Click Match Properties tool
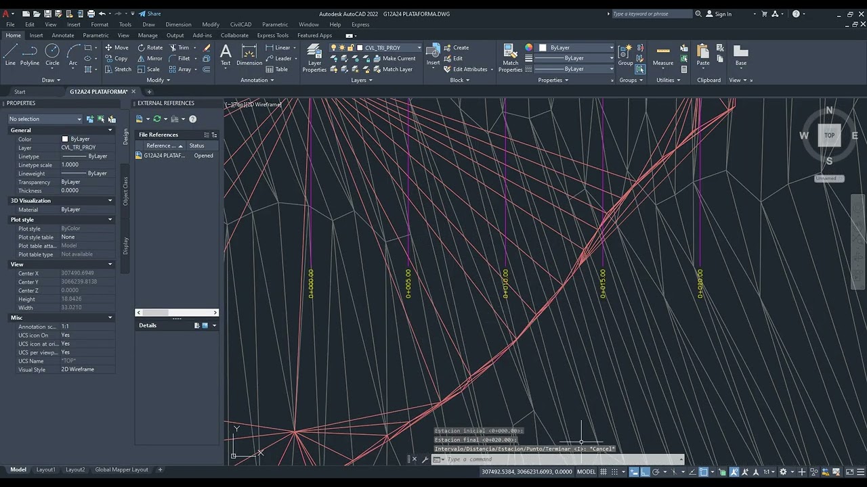The width and height of the screenshot is (867, 487). tap(511, 58)
